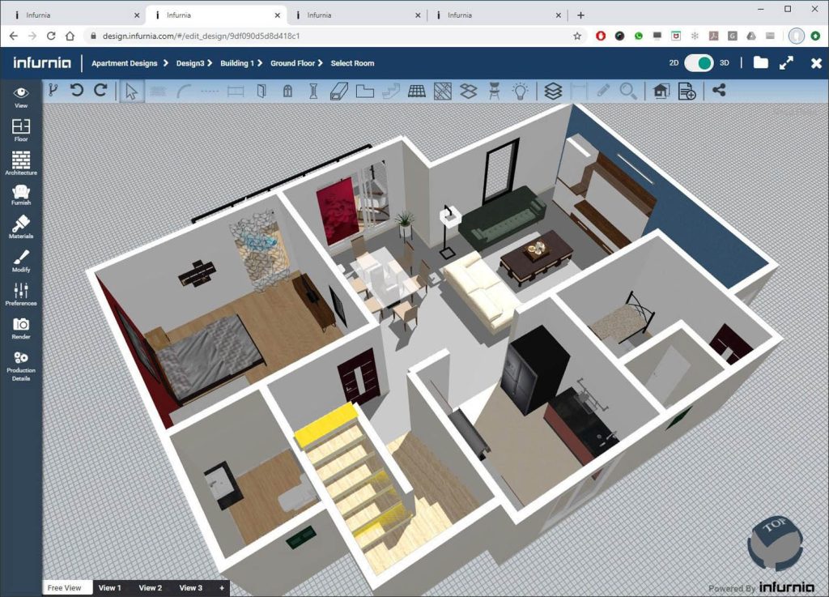This screenshot has height=597, width=829.
Task: Open the Architecture sidebar panel
Action: tap(20, 161)
